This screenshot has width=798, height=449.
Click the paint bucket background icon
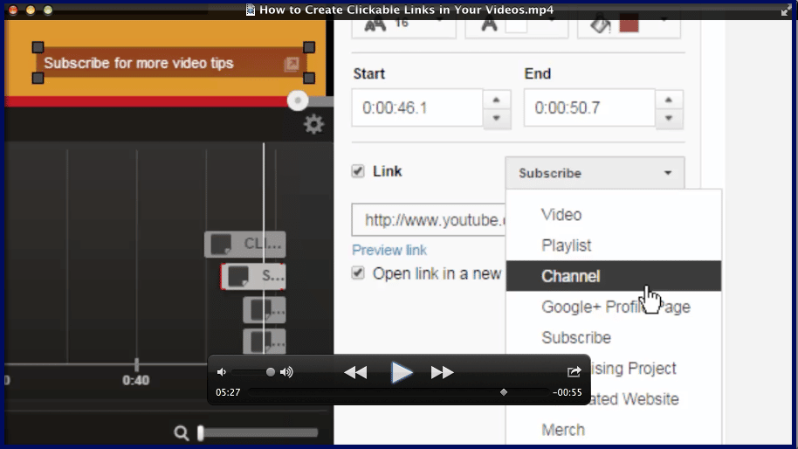601,24
